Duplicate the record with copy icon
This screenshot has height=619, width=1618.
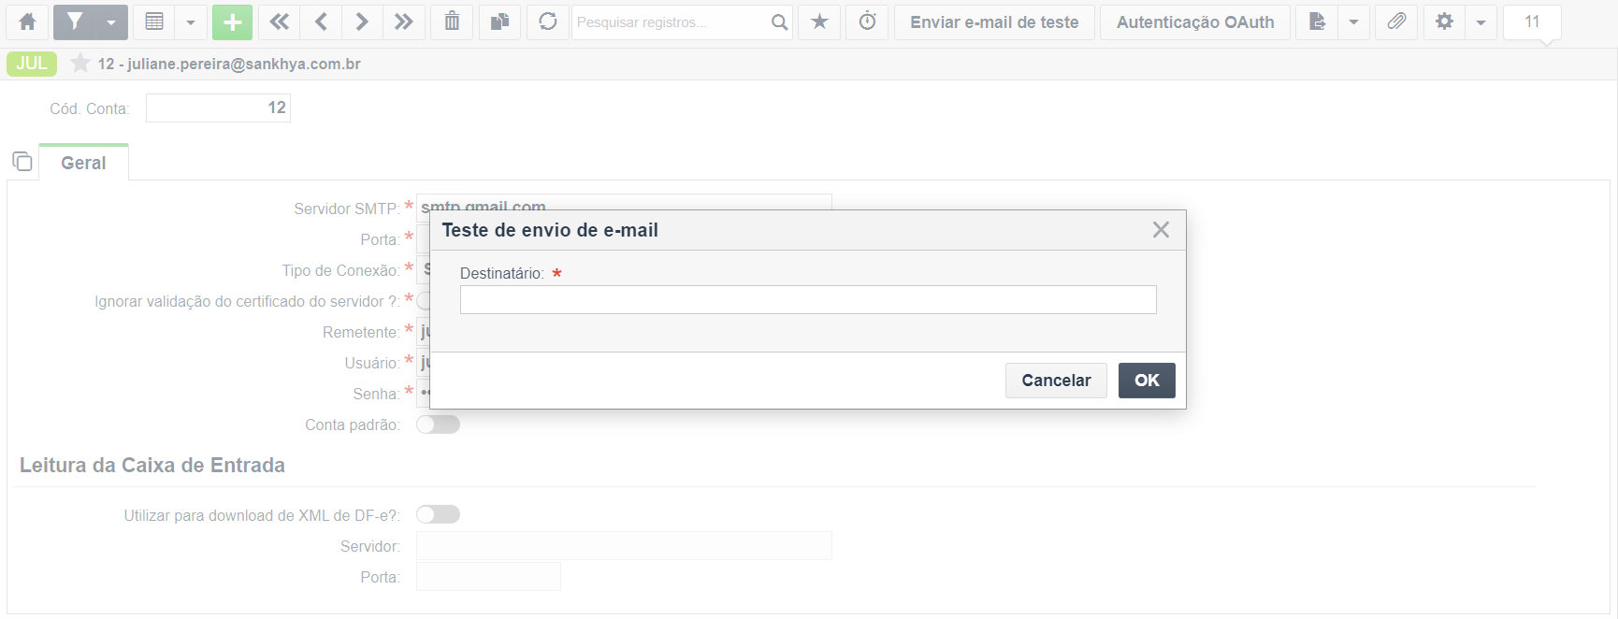(x=500, y=22)
